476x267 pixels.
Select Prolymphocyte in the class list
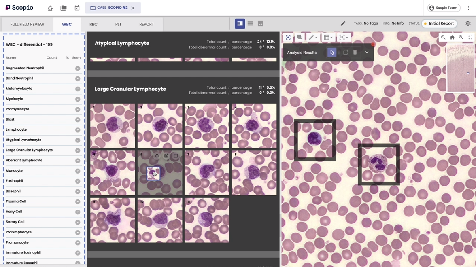19,232
